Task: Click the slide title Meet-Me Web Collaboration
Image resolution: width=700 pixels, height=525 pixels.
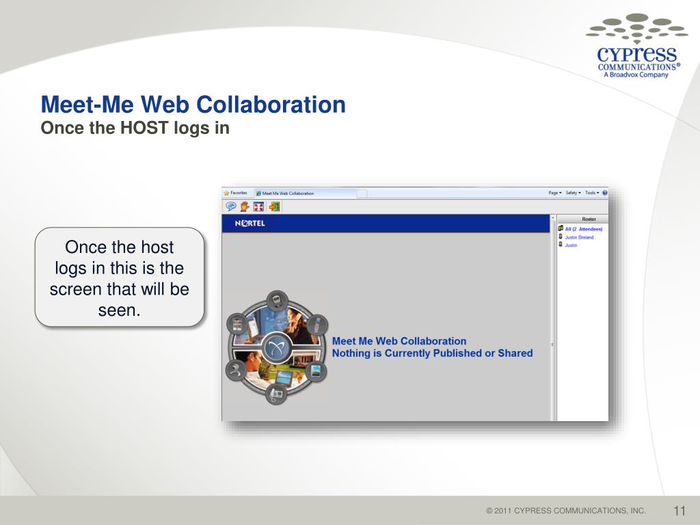Action: click(193, 105)
